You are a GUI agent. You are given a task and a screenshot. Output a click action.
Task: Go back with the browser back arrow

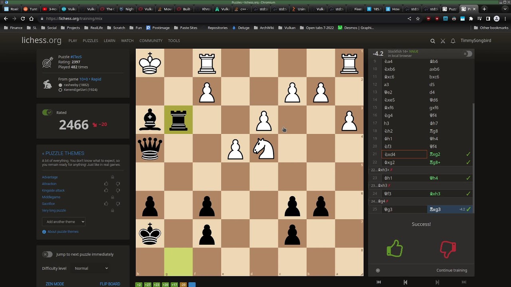pos(6,18)
